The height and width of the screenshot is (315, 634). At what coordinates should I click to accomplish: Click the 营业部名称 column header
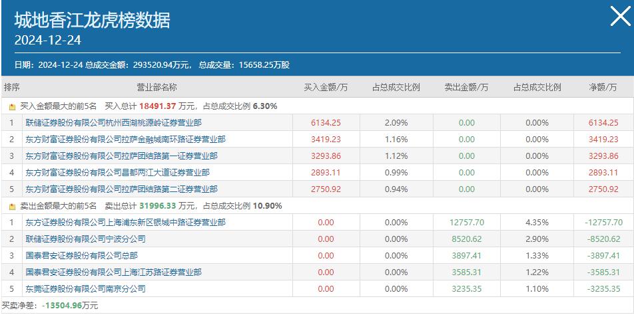coord(157,88)
